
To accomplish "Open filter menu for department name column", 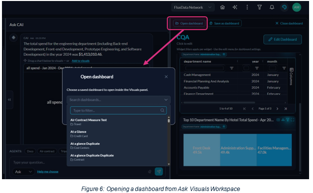I will 232,68.
